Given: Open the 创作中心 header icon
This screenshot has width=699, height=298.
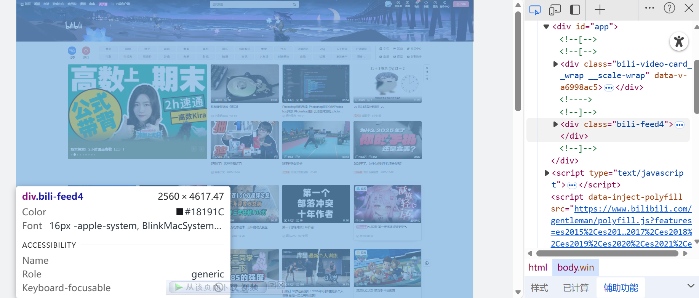Looking at the screenshot, I should point(445,4).
